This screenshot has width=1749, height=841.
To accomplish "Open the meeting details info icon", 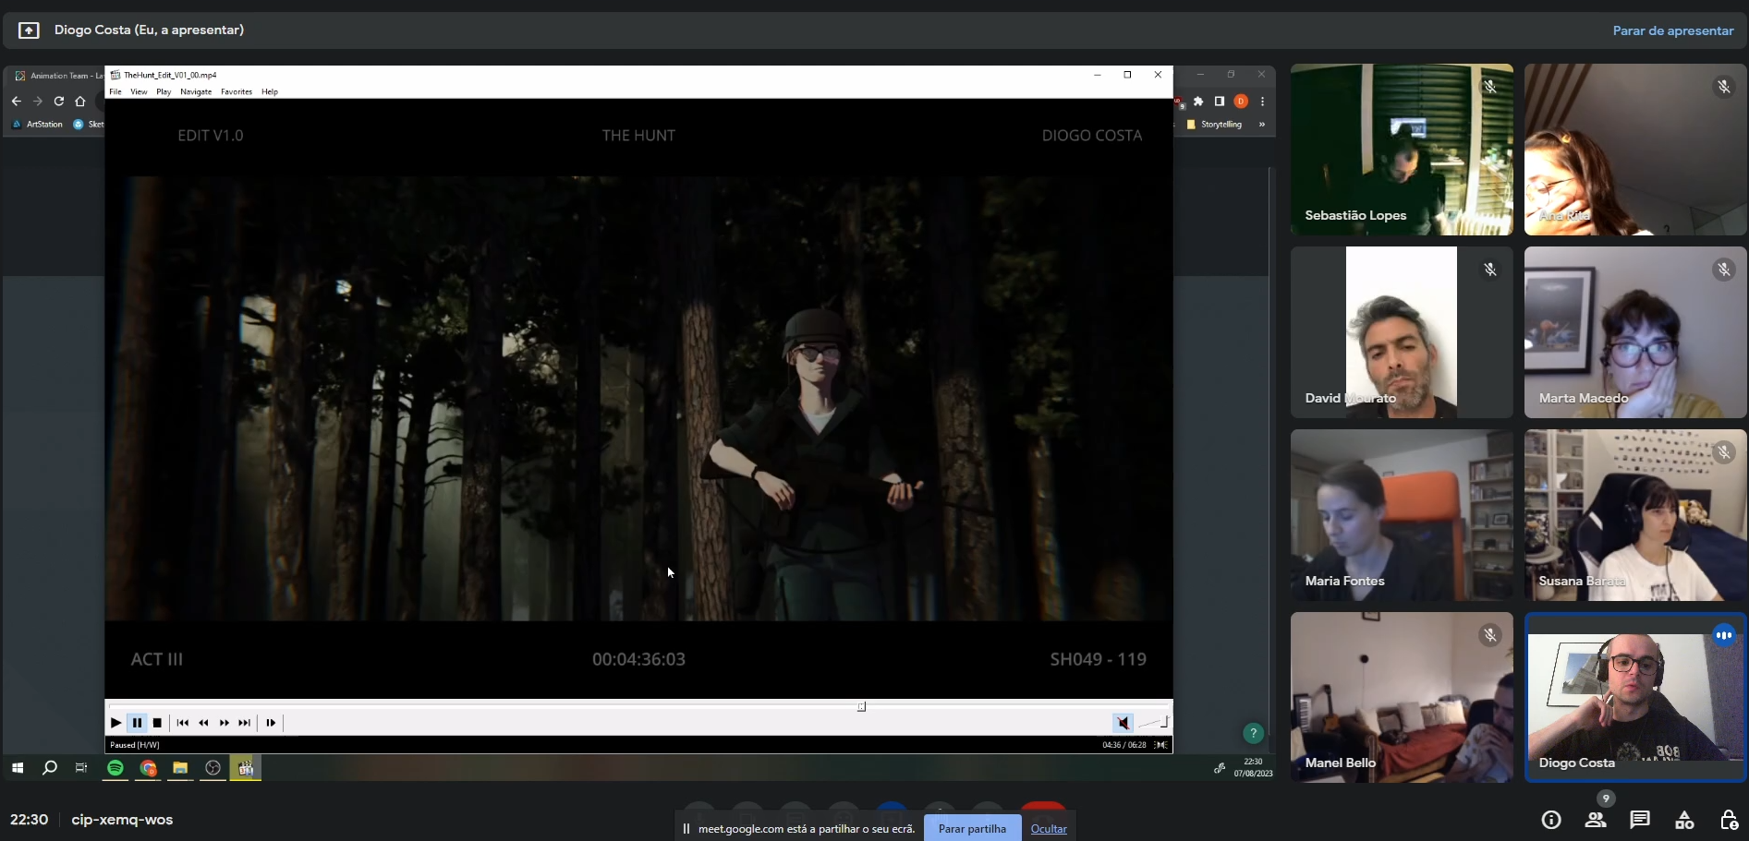I will (x=1551, y=820).
